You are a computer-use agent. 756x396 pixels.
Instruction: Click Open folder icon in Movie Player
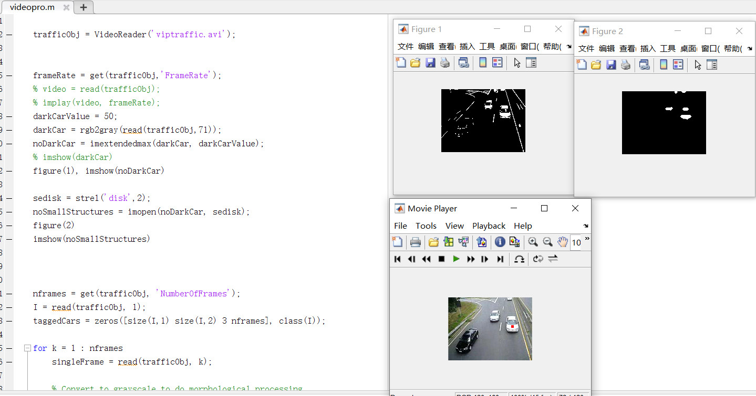point(433,242)
